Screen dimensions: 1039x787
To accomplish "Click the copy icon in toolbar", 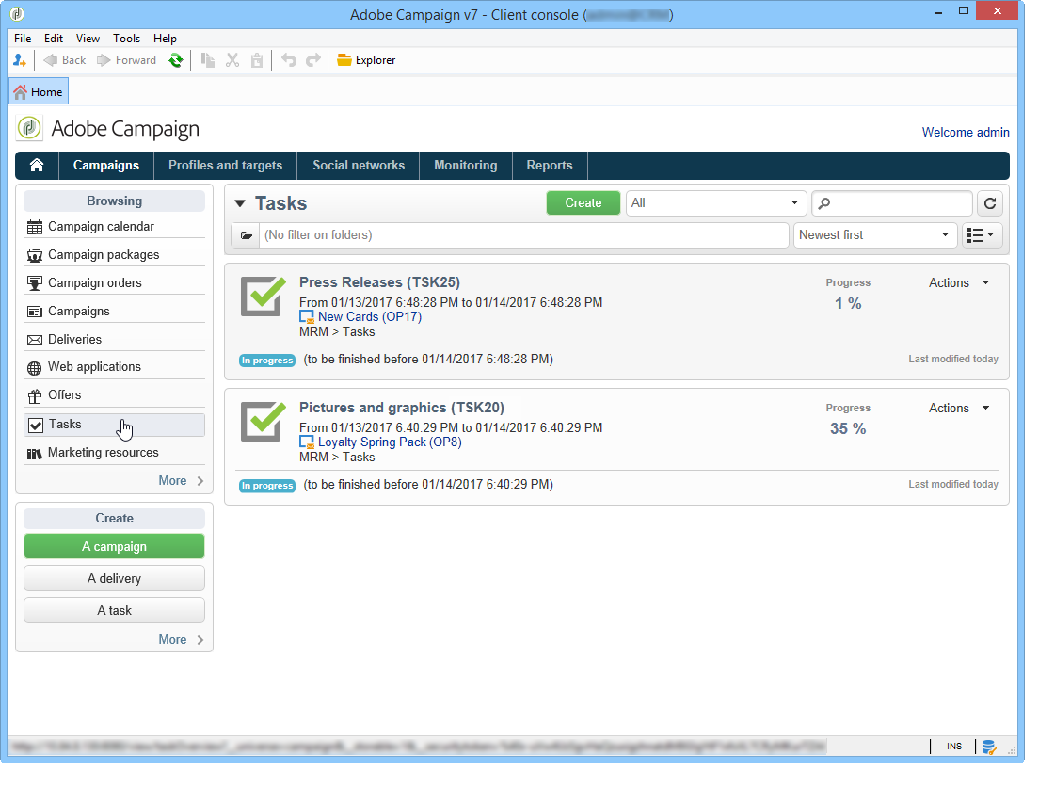I will [208, 60].
